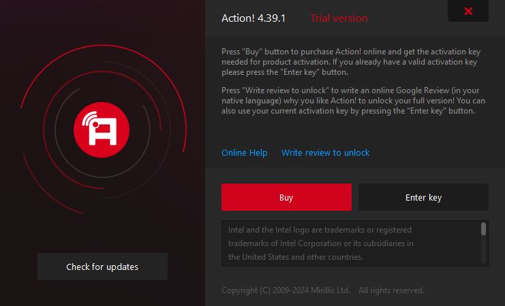Click the Action! red logo icon

(x=102, y=130)
